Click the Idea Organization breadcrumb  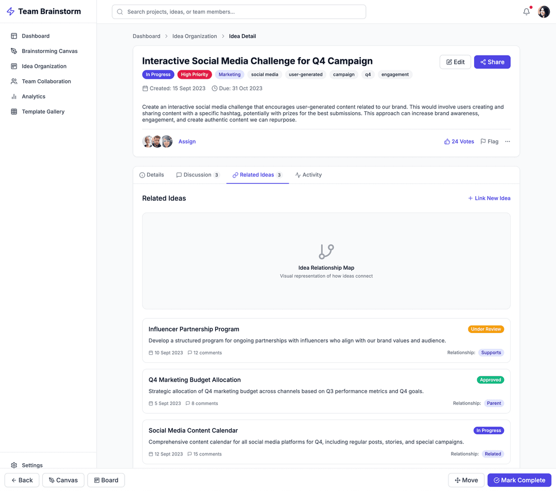195,36
